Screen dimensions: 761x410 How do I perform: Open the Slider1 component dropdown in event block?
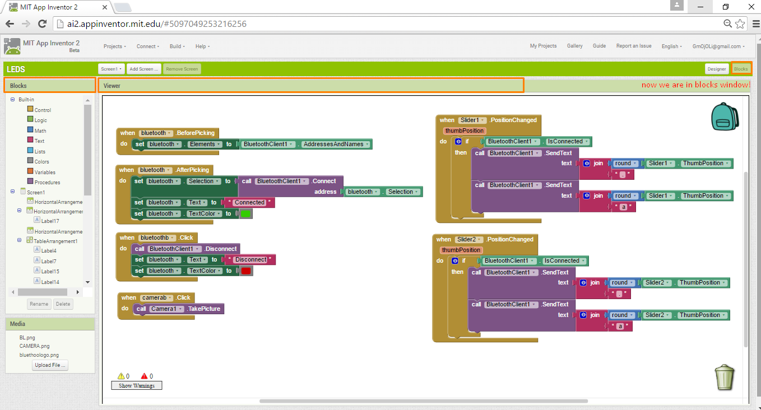point(473,120)
